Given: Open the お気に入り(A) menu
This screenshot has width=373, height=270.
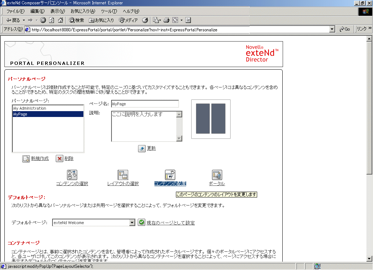Looking at the screenshot, I should (x=83, y=11).
